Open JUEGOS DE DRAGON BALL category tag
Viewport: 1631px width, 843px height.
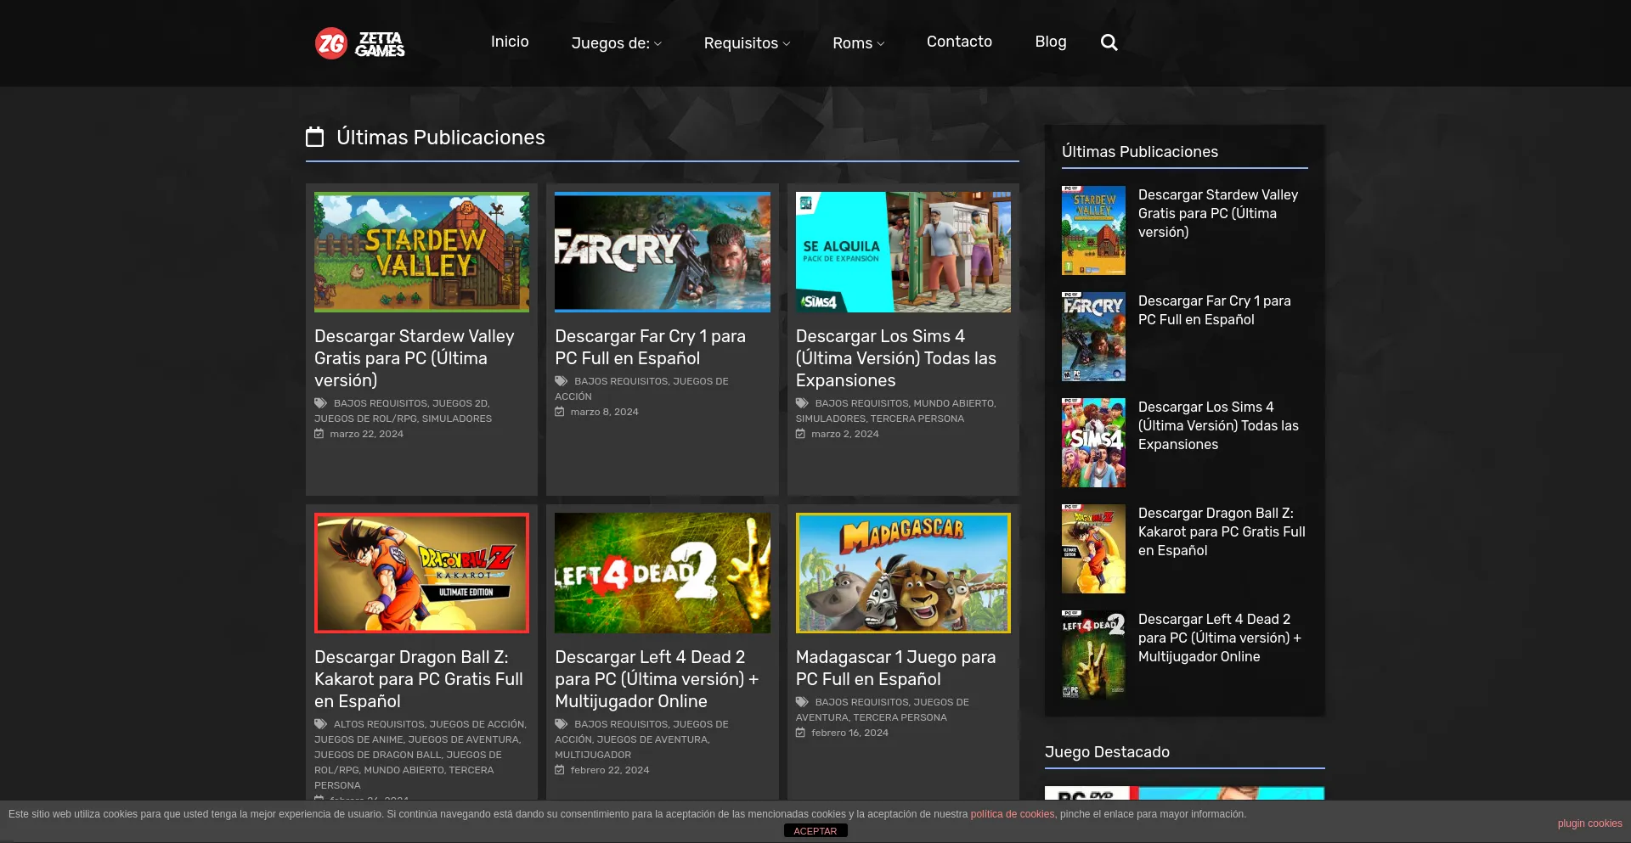pyautogui.click(x=378, y=755)
